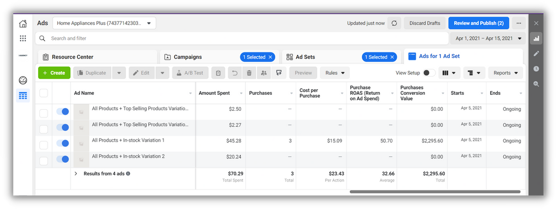Screen dimensions: 557x209
Task: Click the pencil edit icon in right panel
Action: click(x=536, y=53)
